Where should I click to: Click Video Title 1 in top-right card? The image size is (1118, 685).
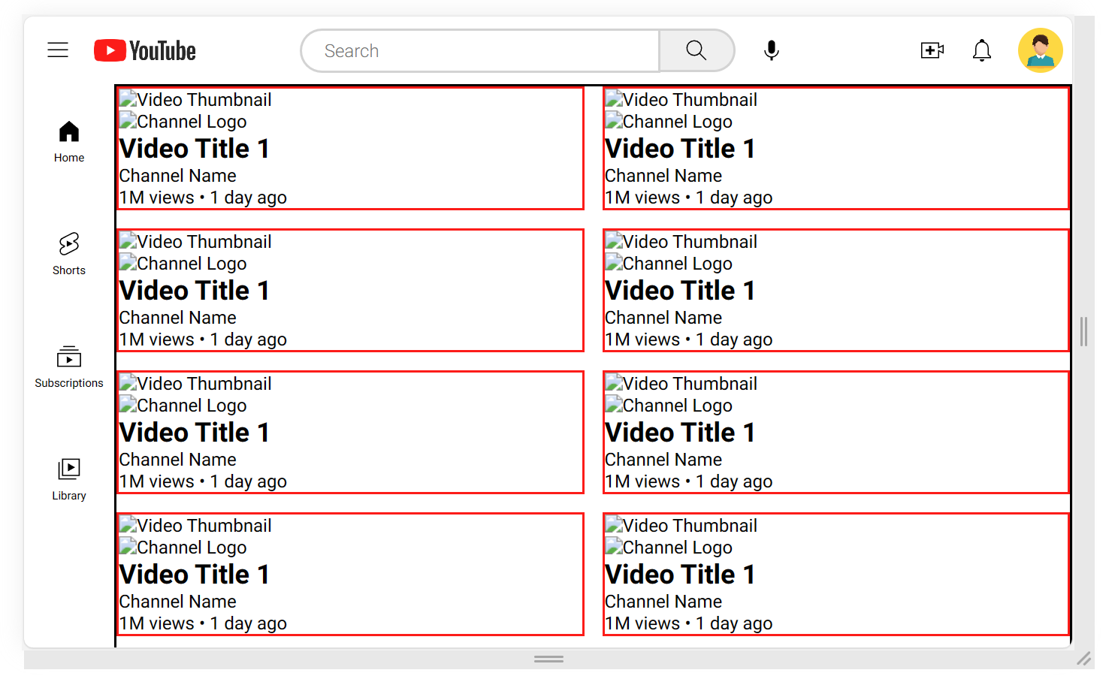click(x=680, y=149)
